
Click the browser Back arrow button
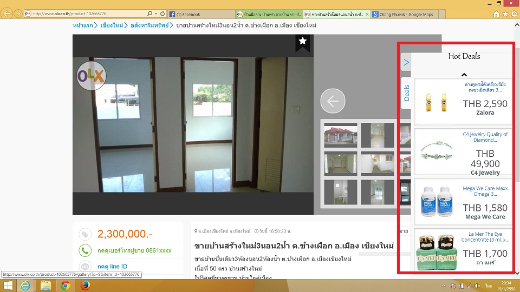pos(6,14)
